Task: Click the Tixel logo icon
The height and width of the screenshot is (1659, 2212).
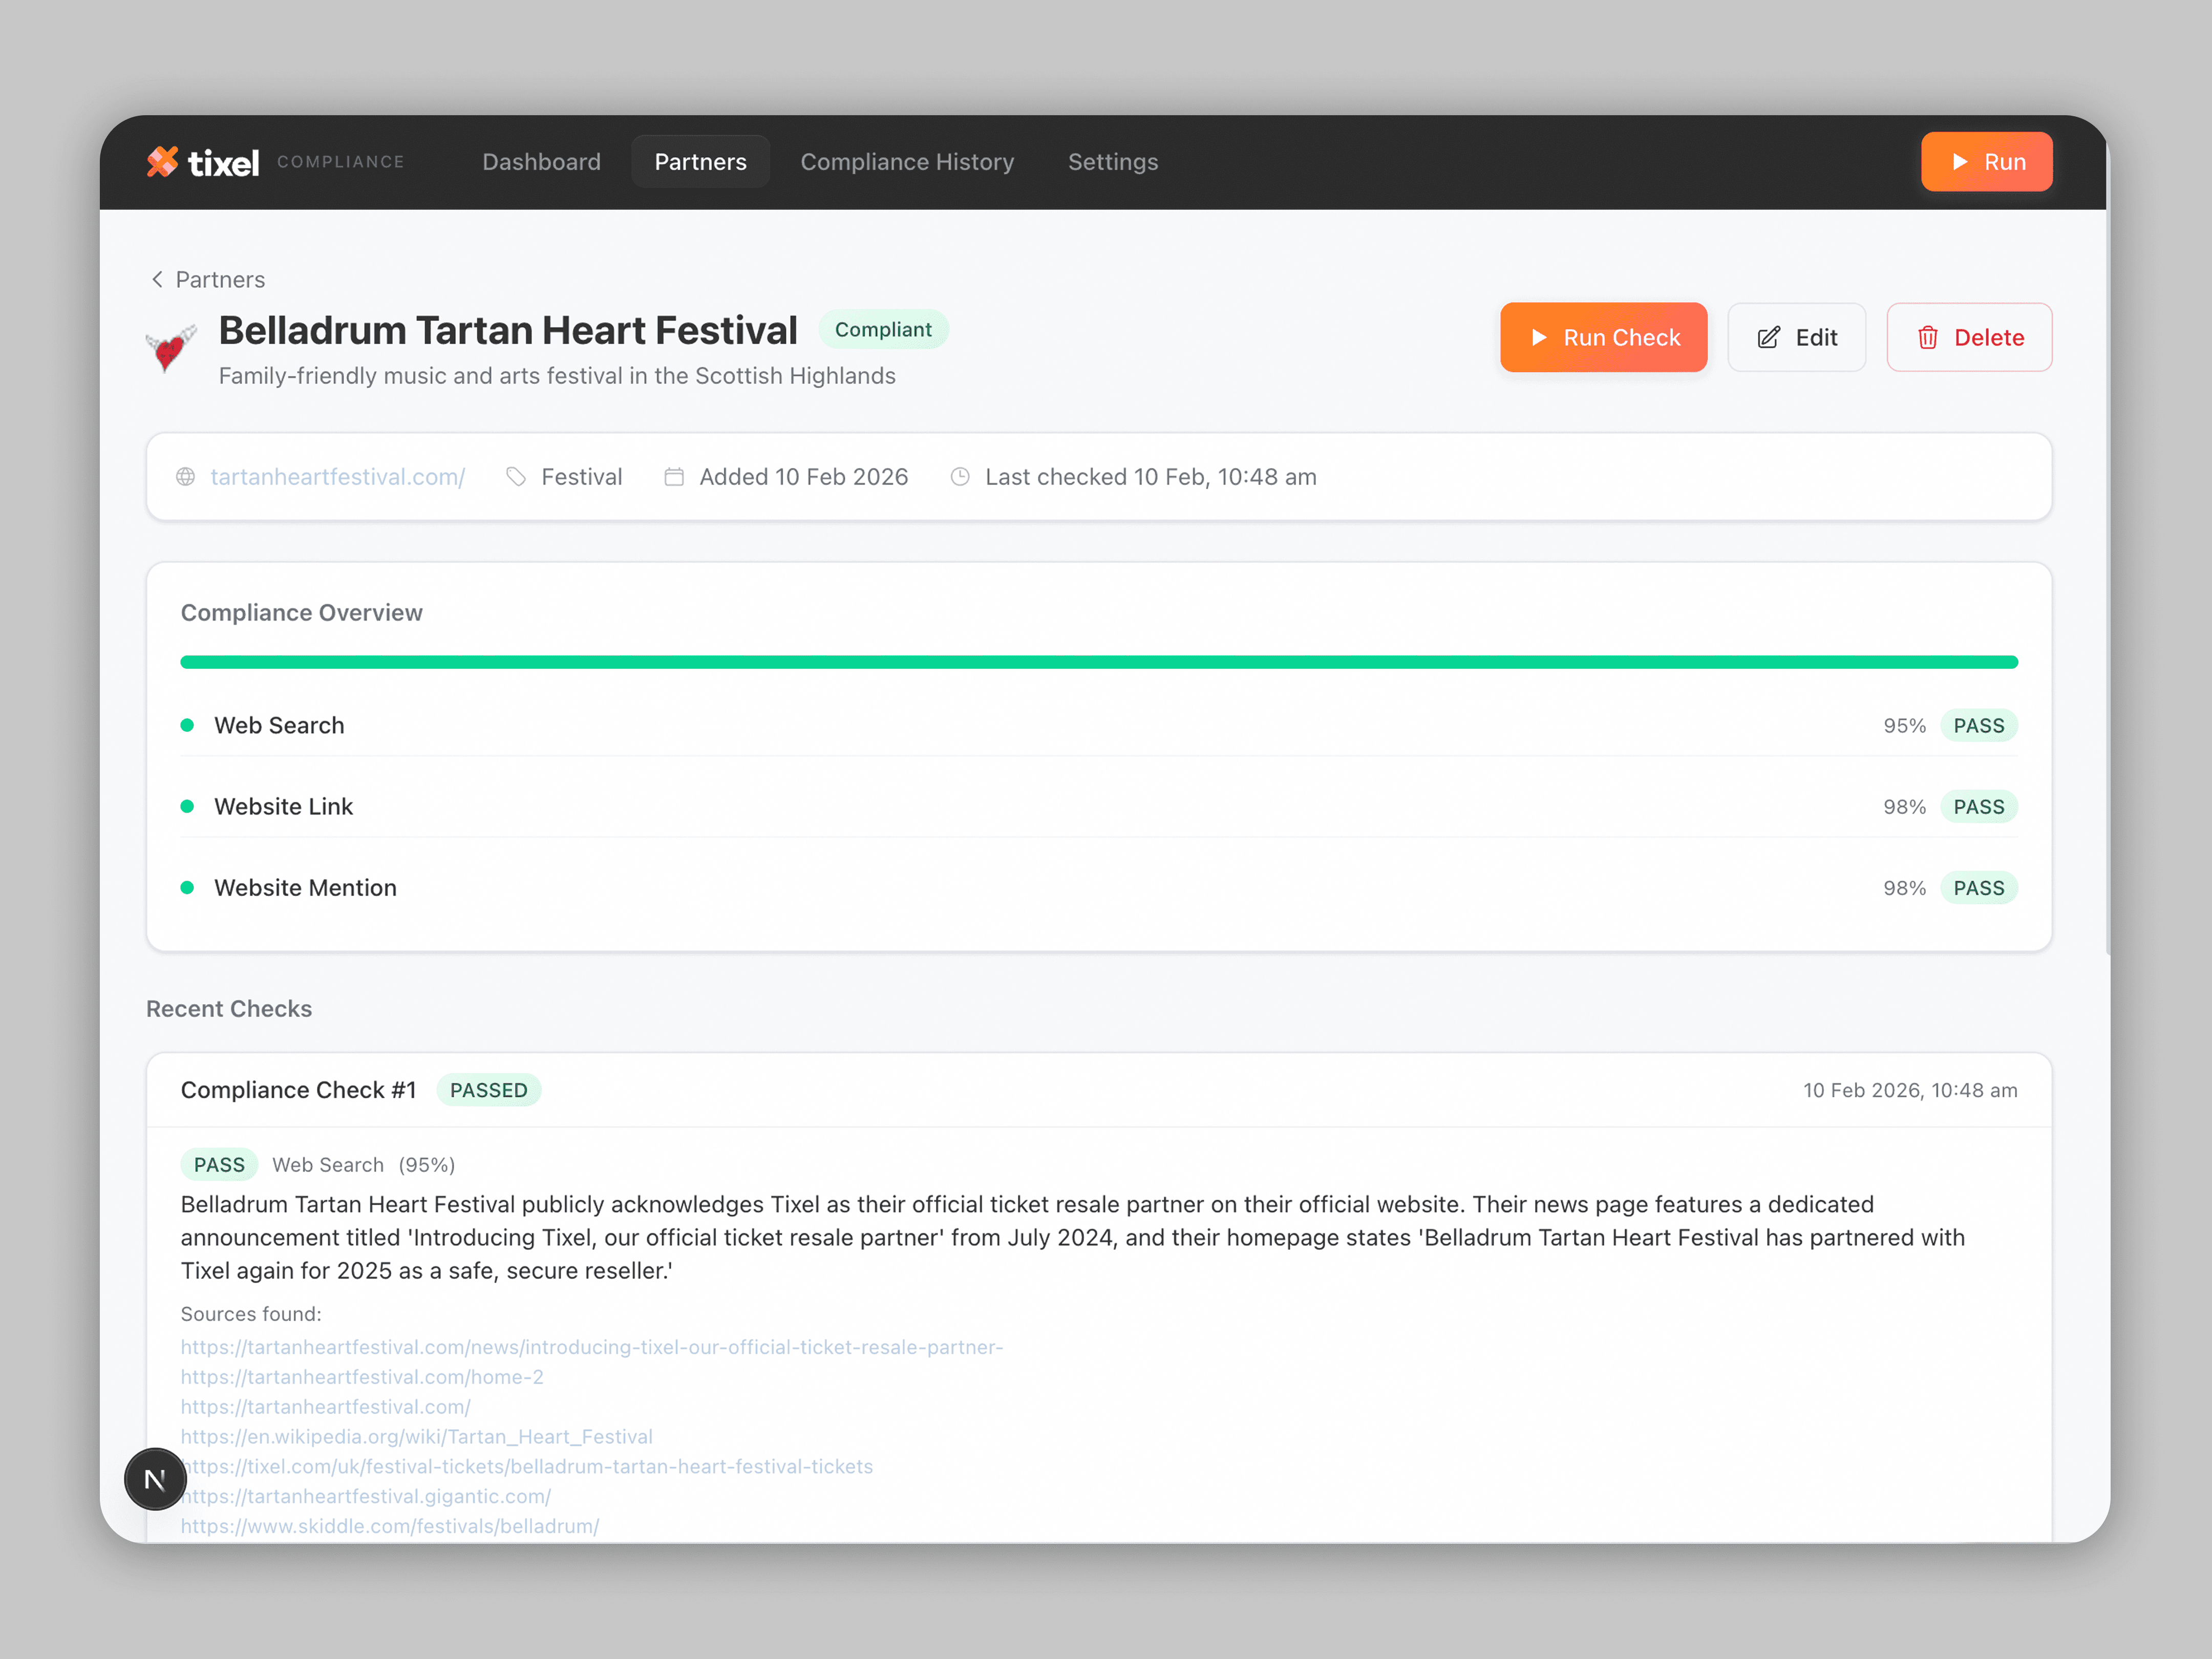Action: pyautogui.click(x=162, y=161)
